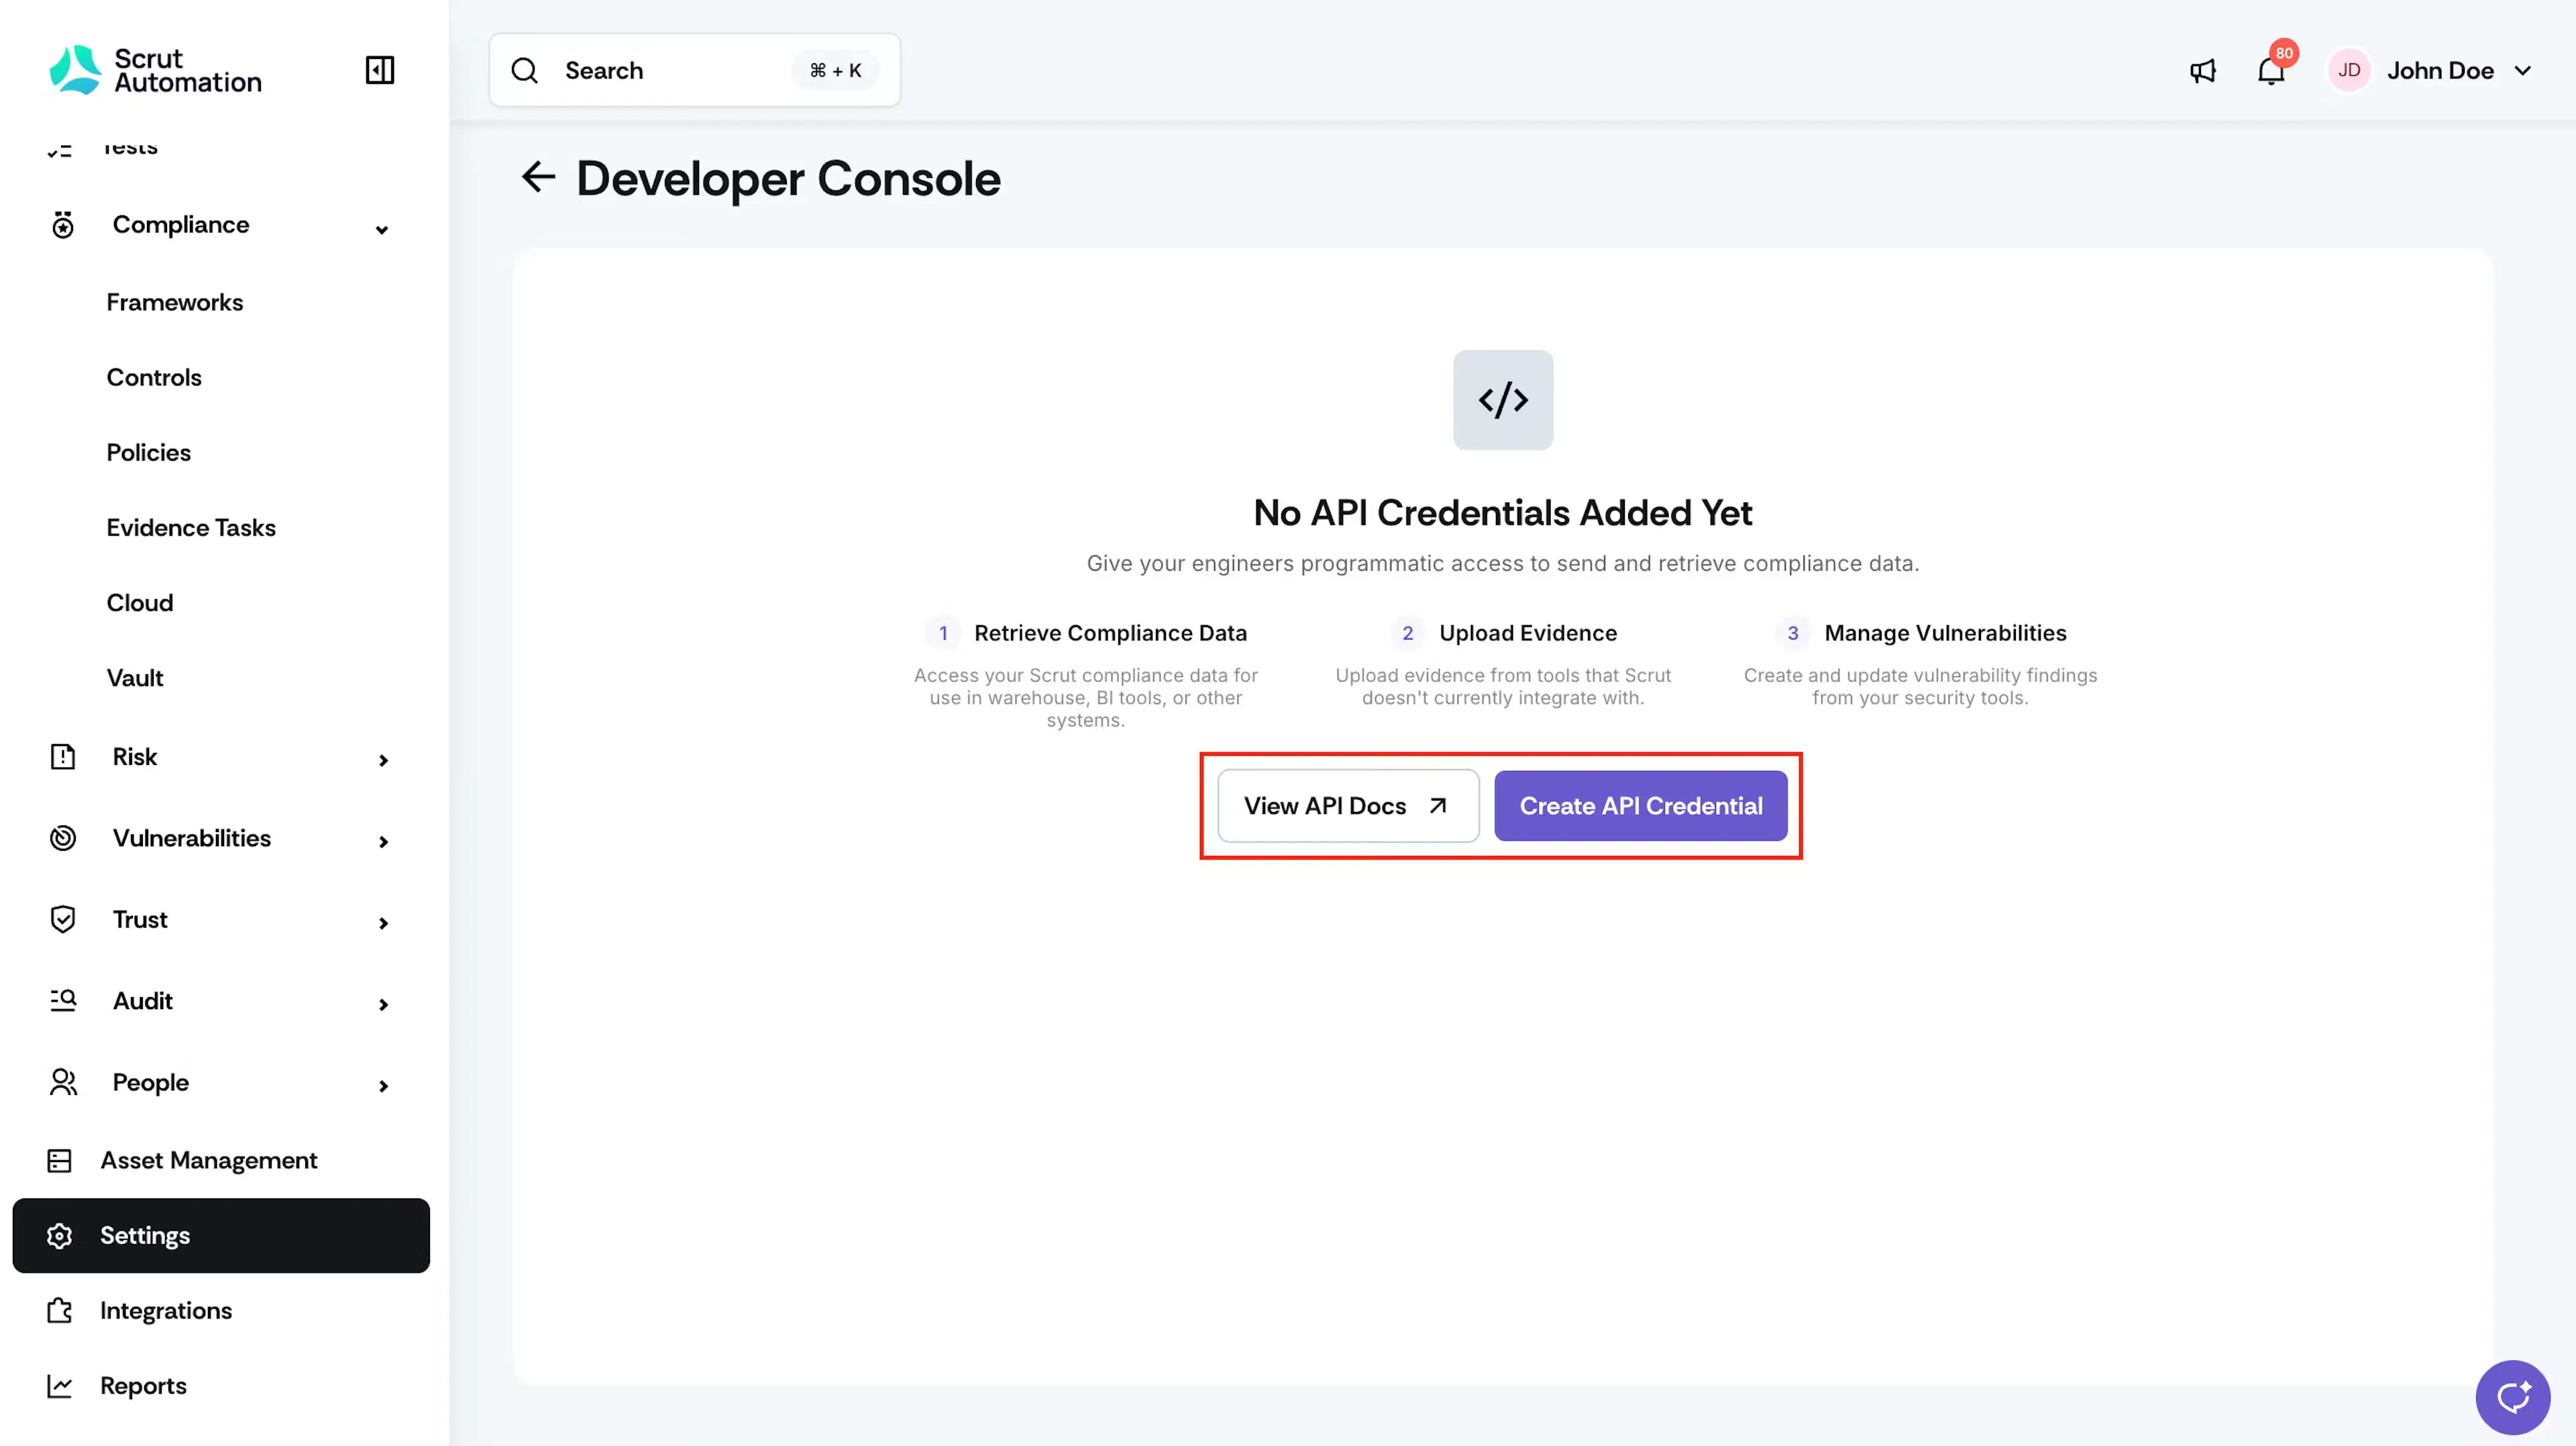
Task: Expand the Trust menu chevron
Action: [x=383, y=923]
